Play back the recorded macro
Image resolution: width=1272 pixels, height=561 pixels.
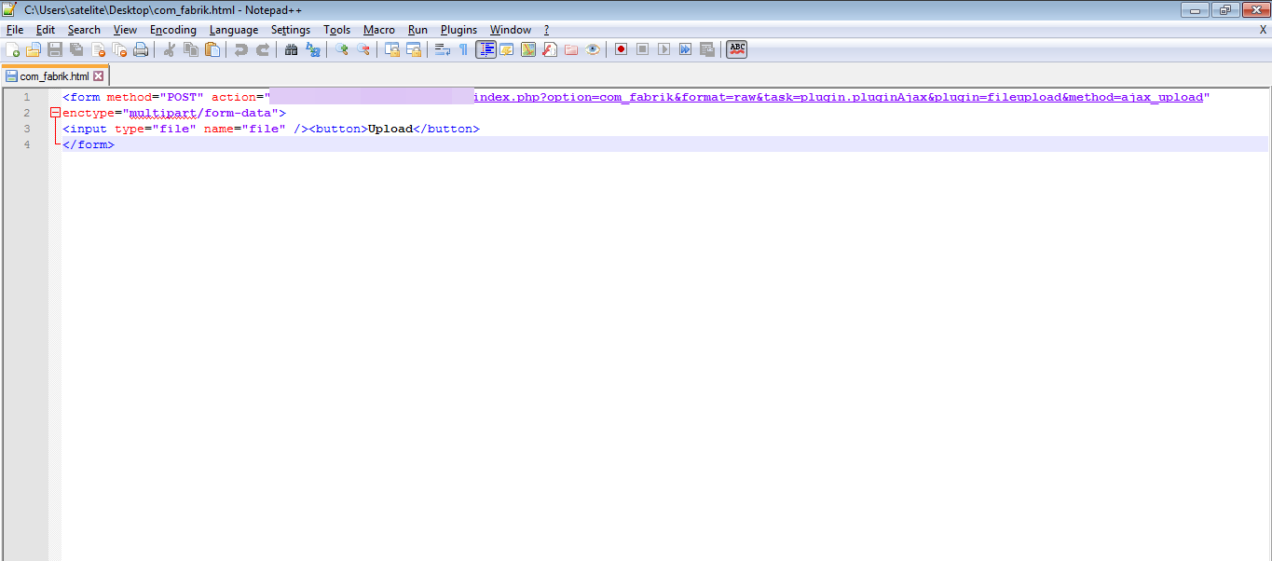click(663, 48)
